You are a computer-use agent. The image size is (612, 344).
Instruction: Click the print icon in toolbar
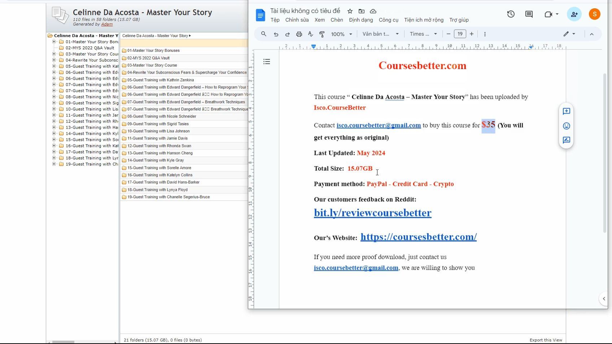(x=299, y=34)
